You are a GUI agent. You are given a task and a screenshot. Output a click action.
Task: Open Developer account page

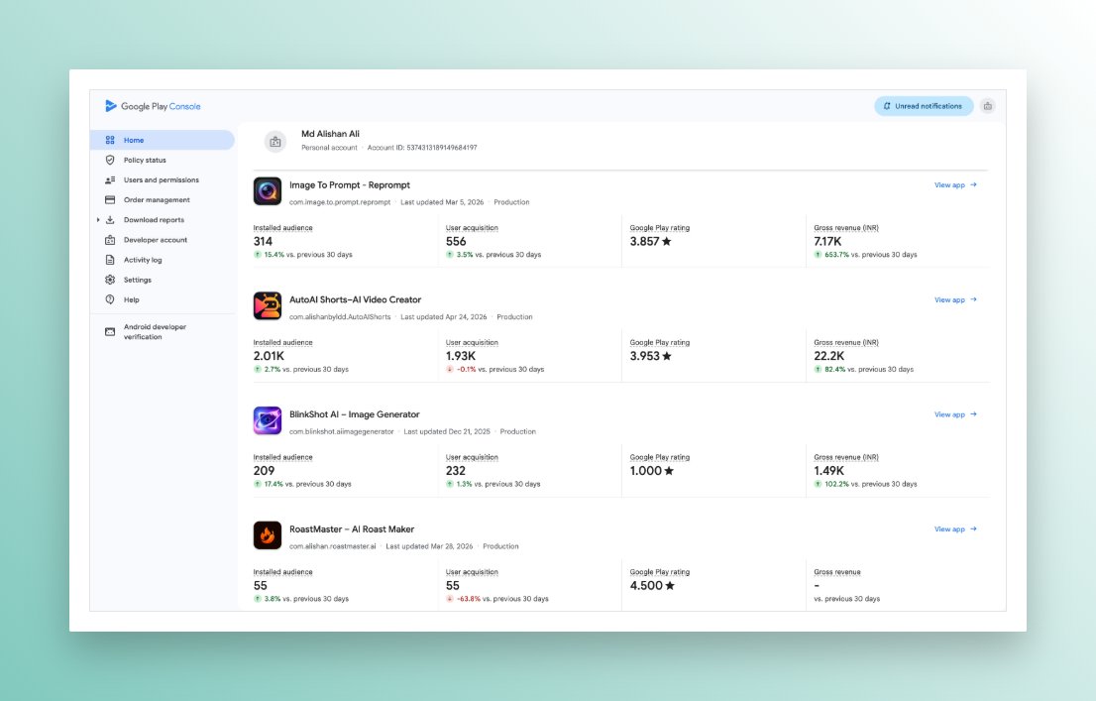156,240
